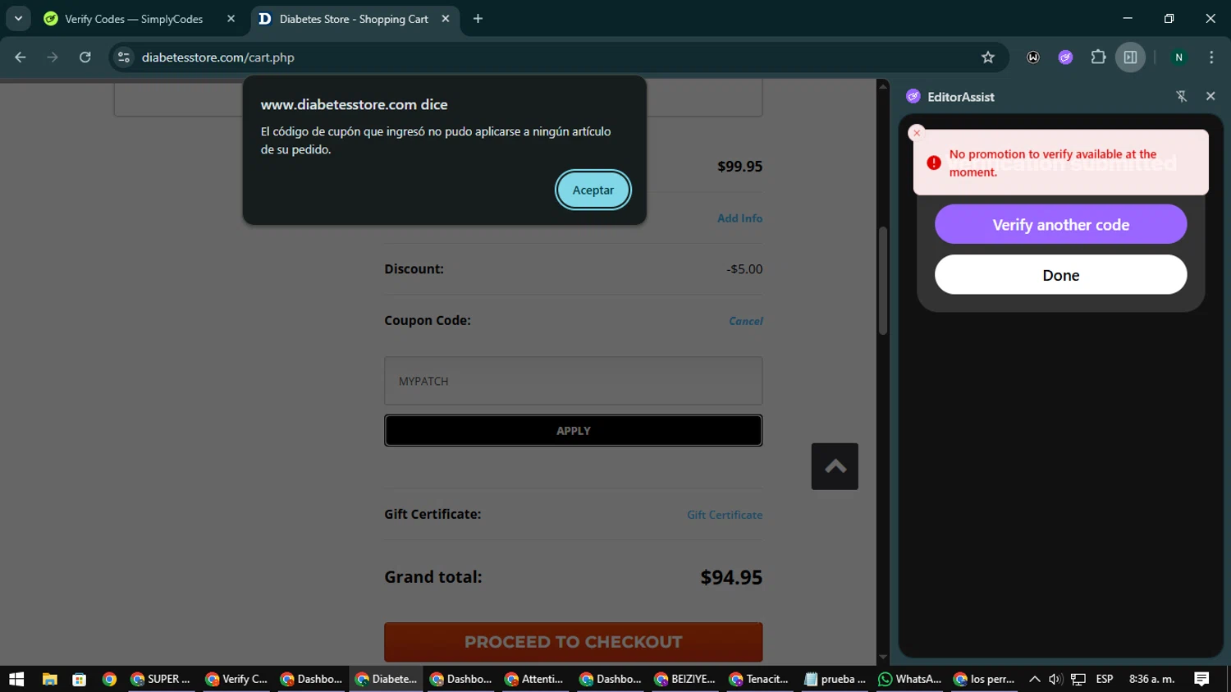The height and width of the screenshot is (692, 1231).
Task: Click scrollbar down arrow on page
Action: [883, 657]
